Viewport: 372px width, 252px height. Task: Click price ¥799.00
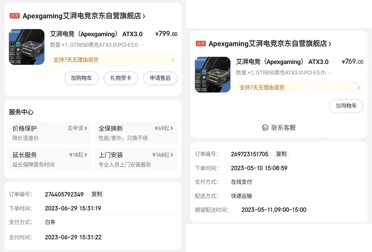coord(166,34)
